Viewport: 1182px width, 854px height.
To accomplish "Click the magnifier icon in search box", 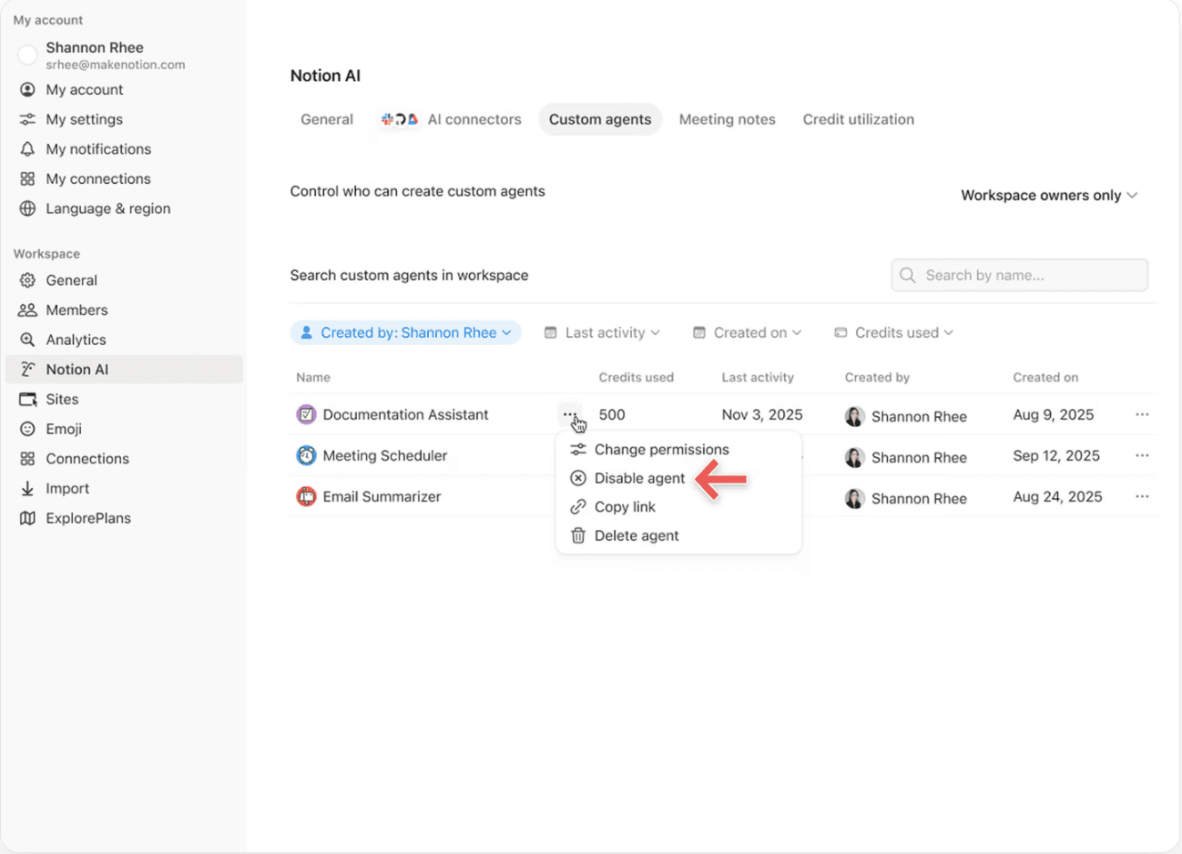I will (907, 275).
